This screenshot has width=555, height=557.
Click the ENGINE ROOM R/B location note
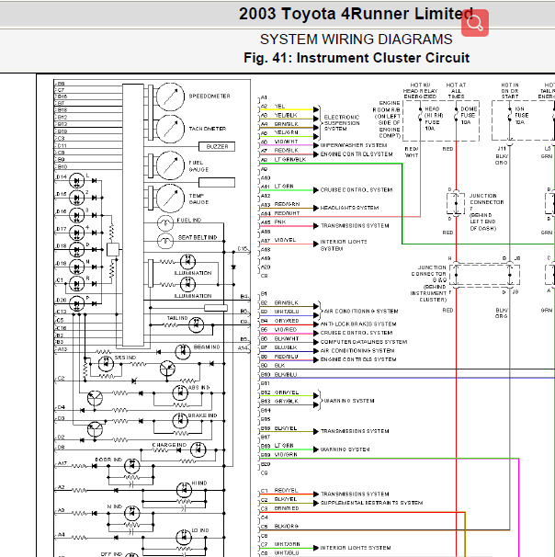coord(386,119)
